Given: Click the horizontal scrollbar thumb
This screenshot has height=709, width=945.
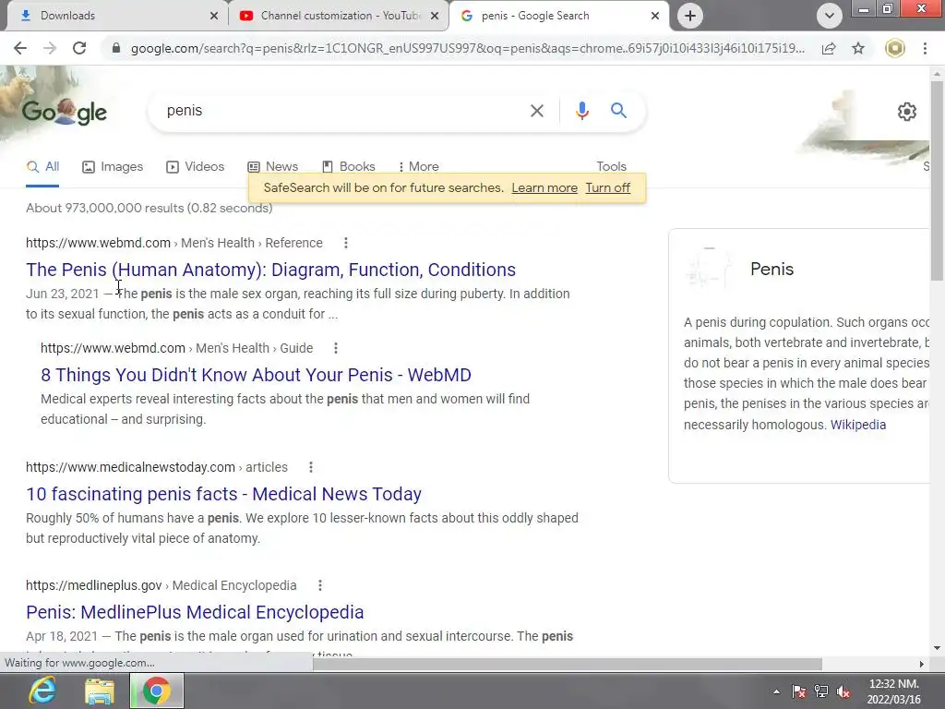Looking at the screenshot, I should pos(568,664).
